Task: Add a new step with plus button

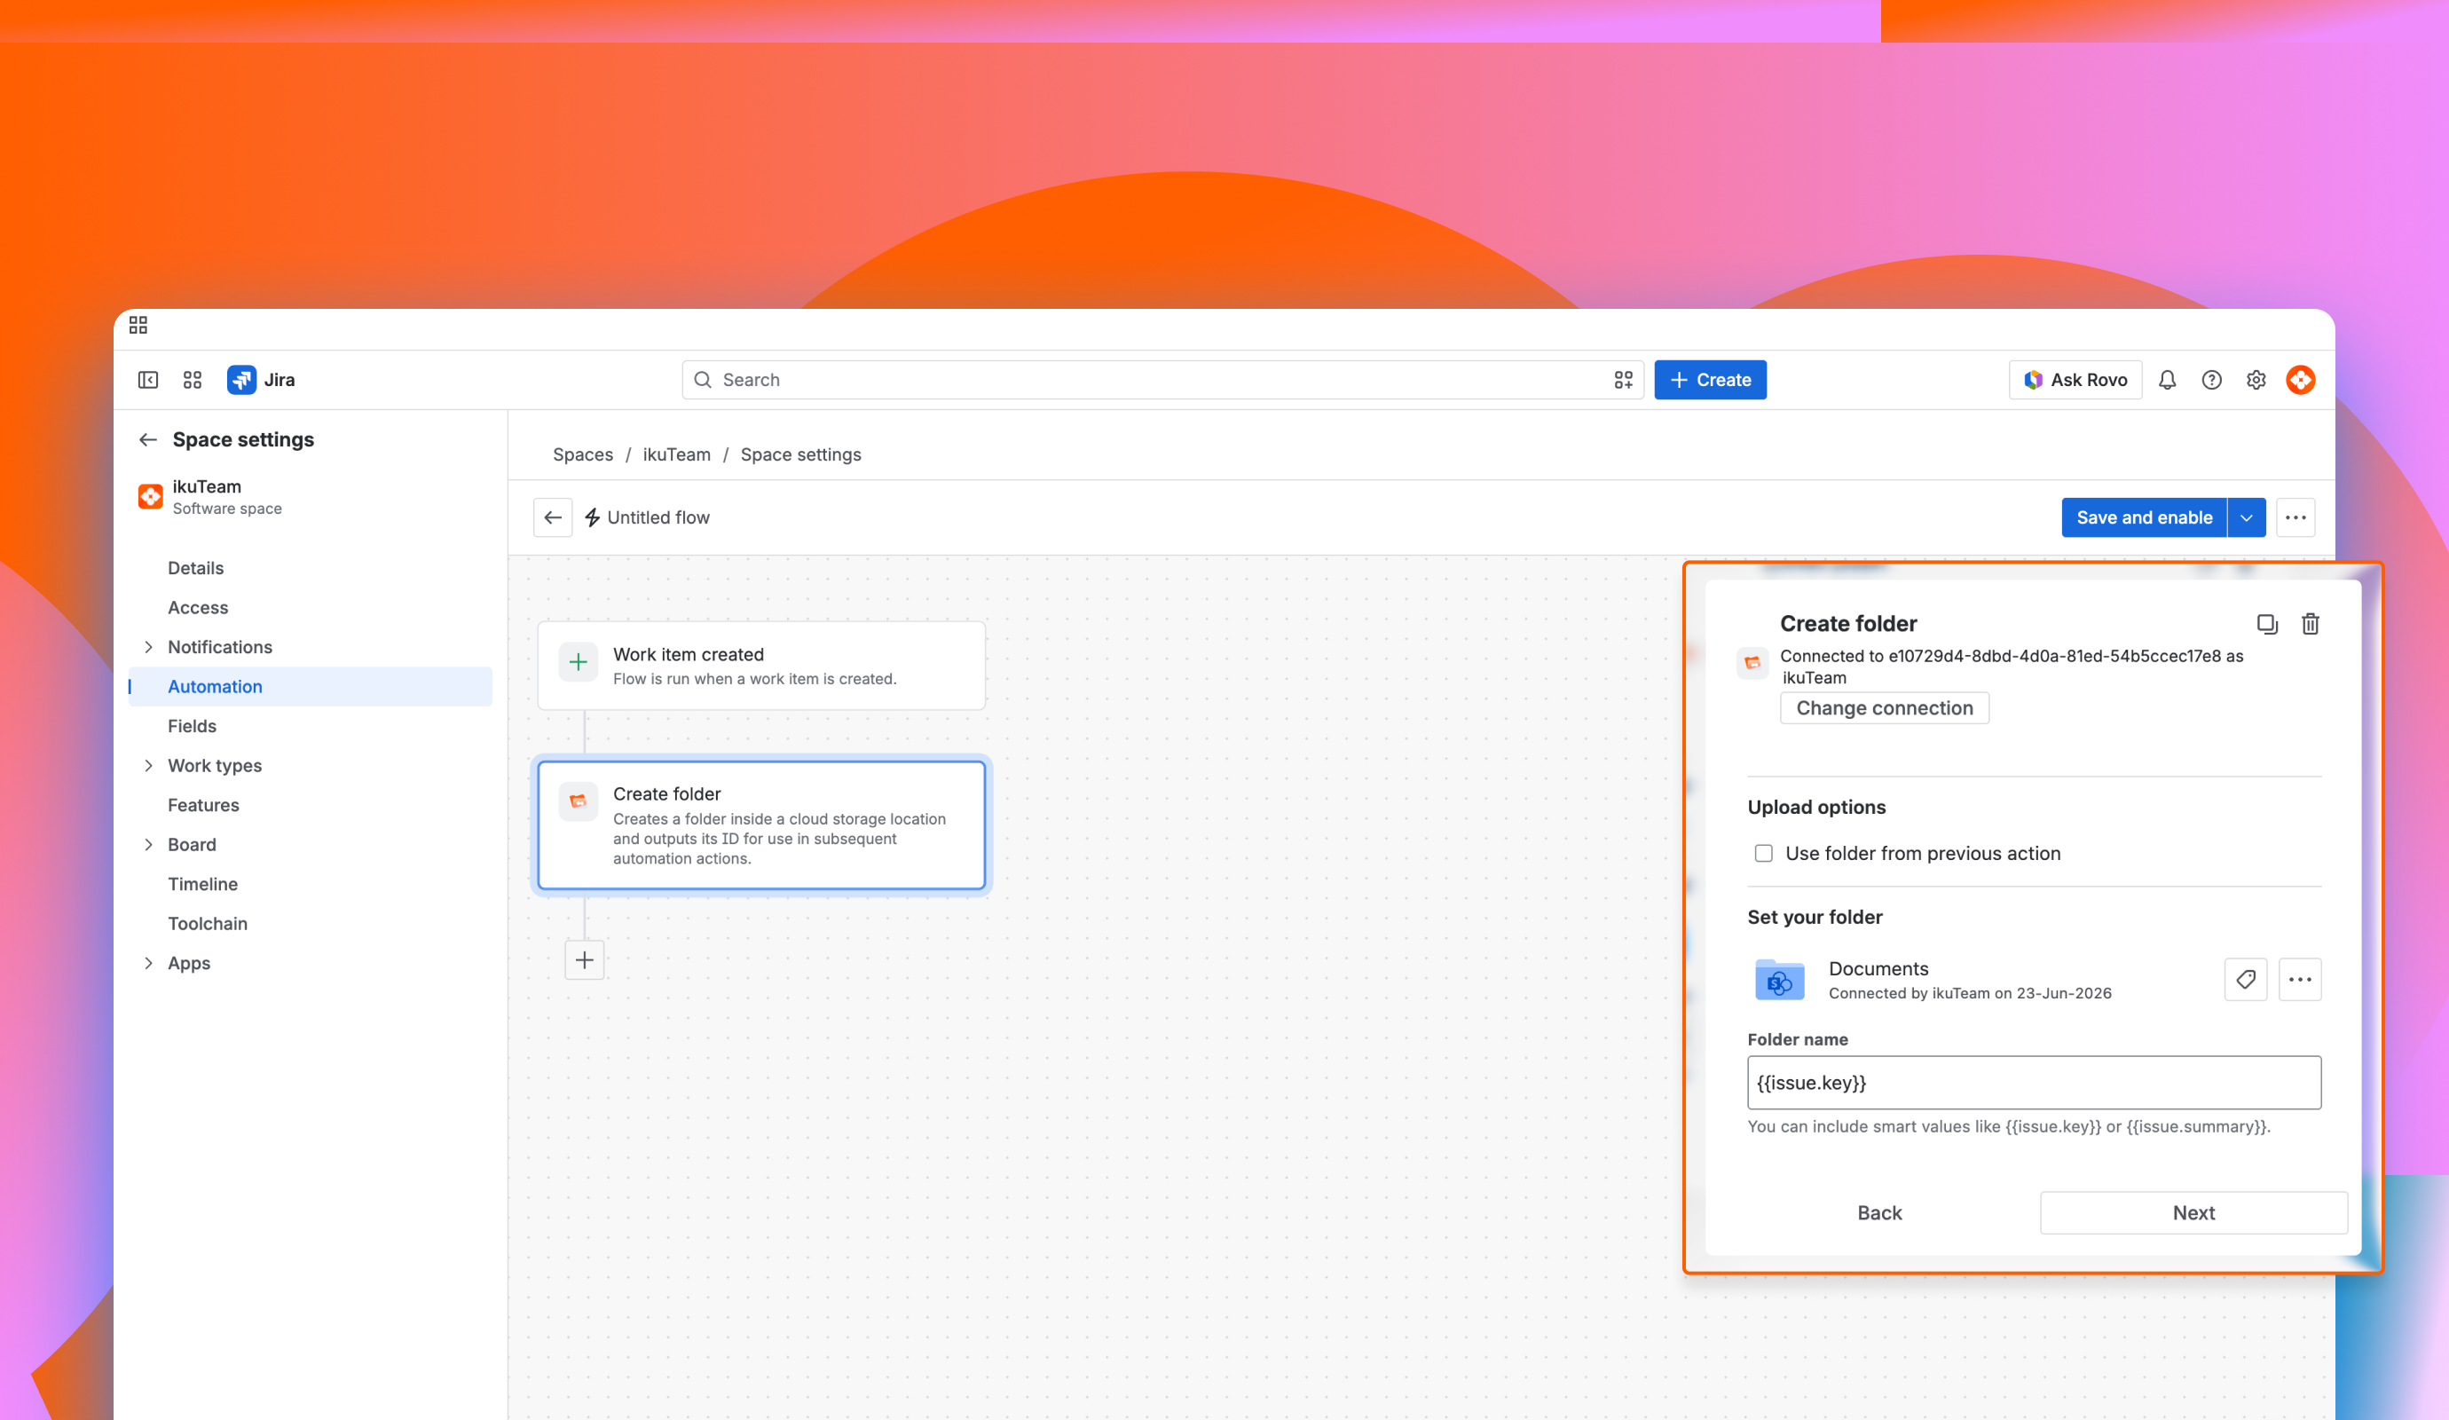Action: pos(584,960)
